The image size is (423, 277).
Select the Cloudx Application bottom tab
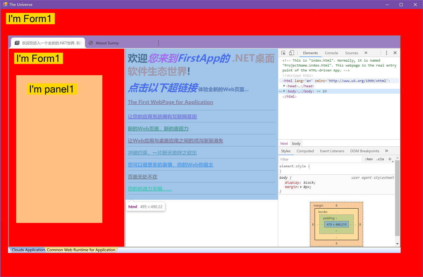tap(28, 250)
